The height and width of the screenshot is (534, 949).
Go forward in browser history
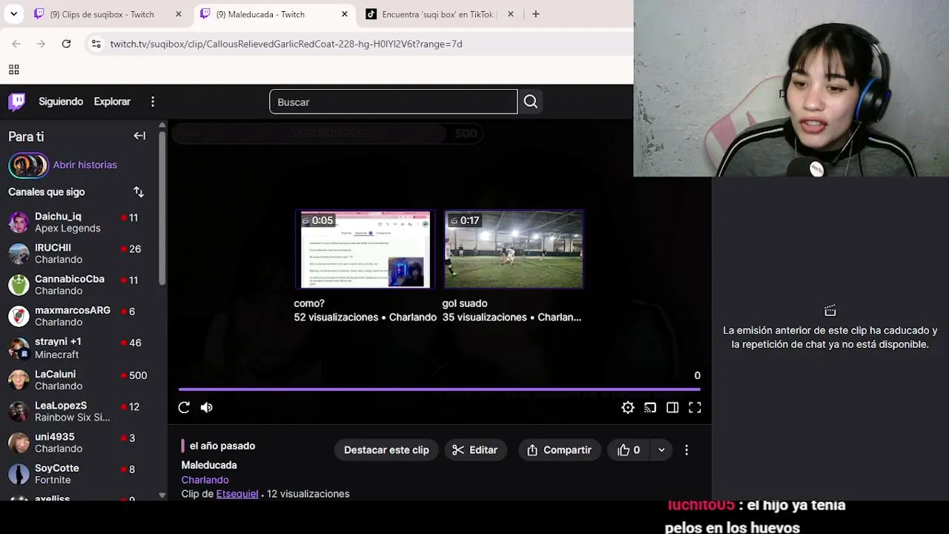[42, 44]
